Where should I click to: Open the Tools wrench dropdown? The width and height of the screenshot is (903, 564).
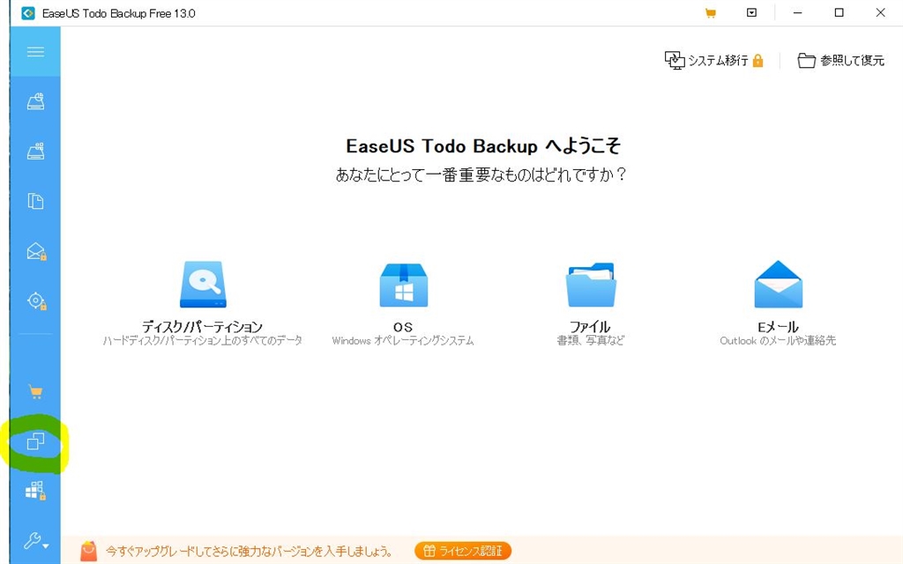point(35,541)
